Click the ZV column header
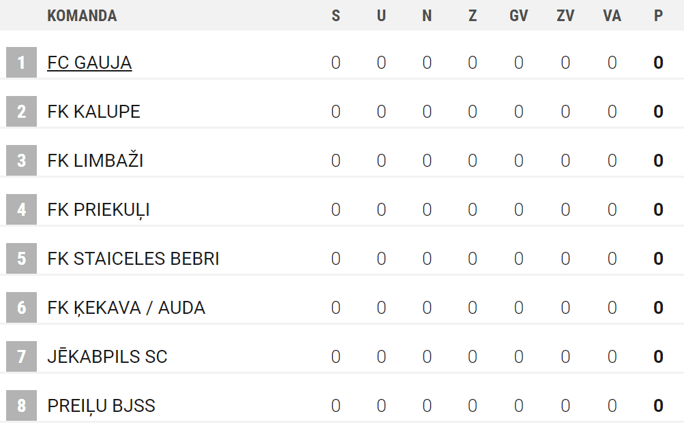The height and width of the screenshot is (433, 684). [565, 16]
